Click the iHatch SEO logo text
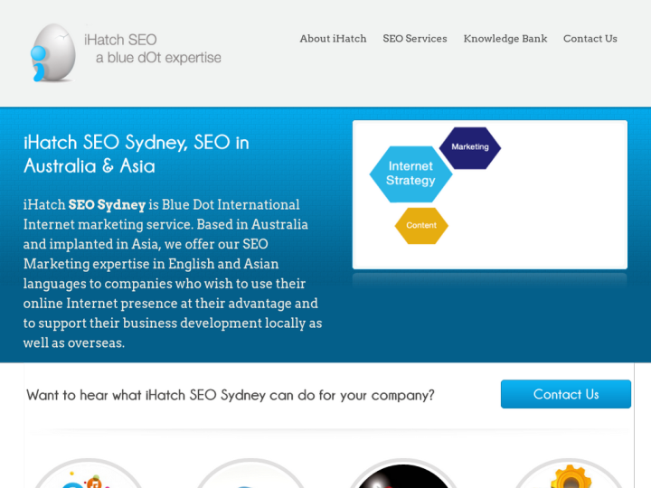This screenshot has height=488, width=651. tap(120, 40)
